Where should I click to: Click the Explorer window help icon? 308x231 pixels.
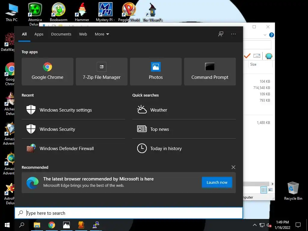coord(272,35)
